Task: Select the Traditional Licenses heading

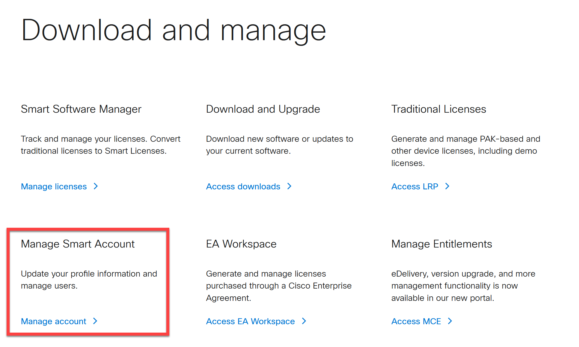Action: [439, 109]
